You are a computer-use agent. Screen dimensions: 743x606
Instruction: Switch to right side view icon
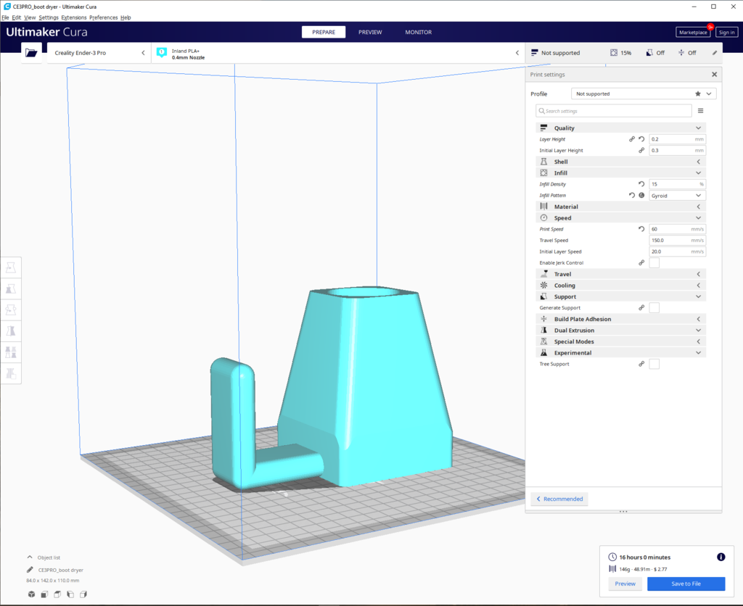point(83,594)
